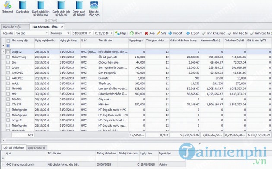The height and width of the screenshot is (169, 272).
Task: Click the lower history grid filter icon
Action: pos(3,158)
